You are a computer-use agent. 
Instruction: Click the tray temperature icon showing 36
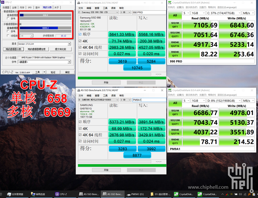tap(231, 194)
